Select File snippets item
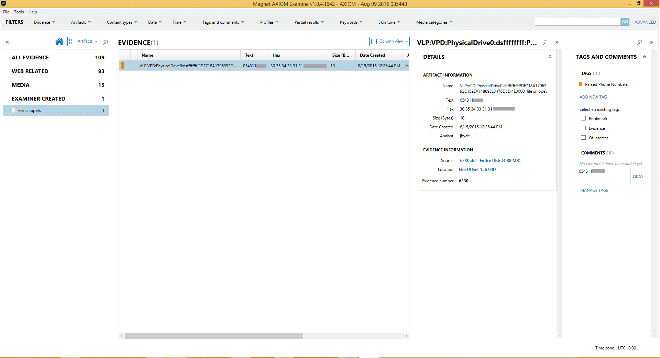Viewport: 660px width, 358px height. (x=56, y=110)
